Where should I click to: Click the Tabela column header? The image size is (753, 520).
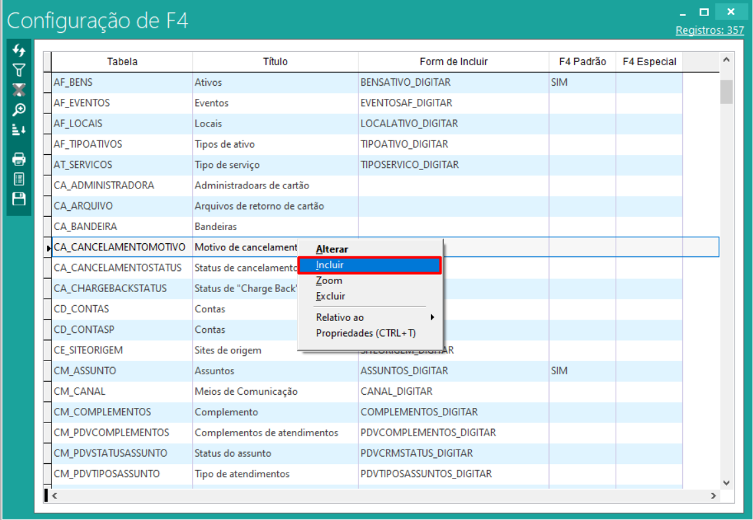pos(122,62)
